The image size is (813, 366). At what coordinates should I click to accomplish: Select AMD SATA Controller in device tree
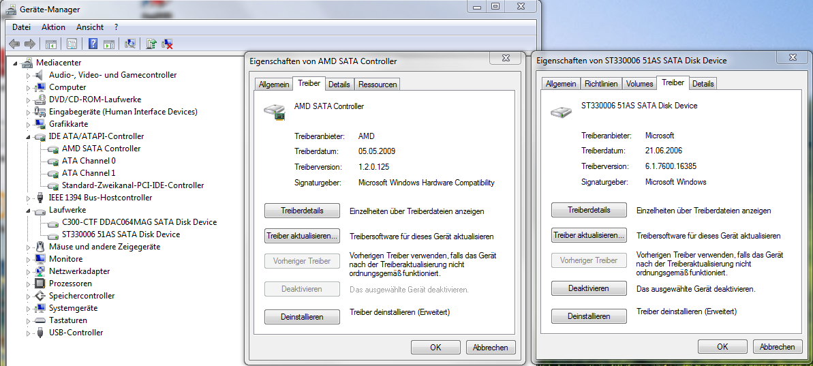101,149
